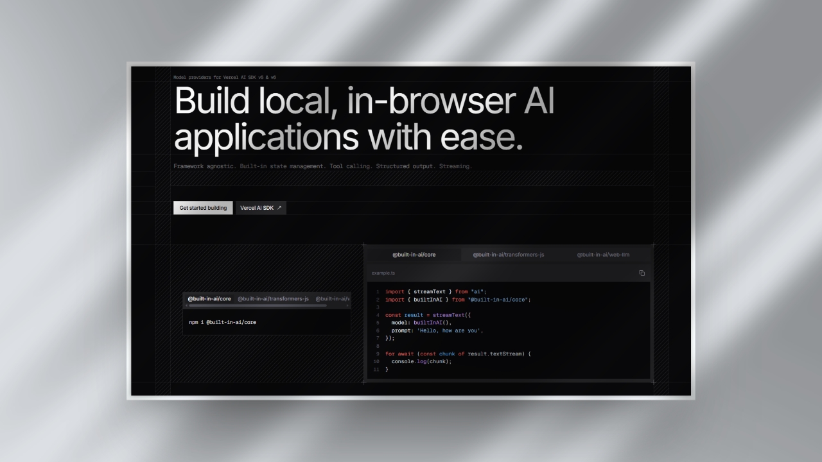Click the "for await" loop code line
The width and height of the screenshot is (822, 462).
coord(458,354)
